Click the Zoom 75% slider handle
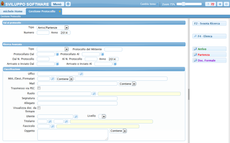The width and height of the screenshot is (230, 143). (x=183, y=4)
